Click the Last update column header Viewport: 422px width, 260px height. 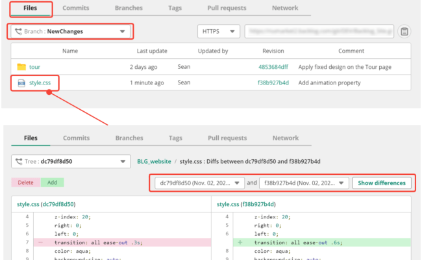point(152,51)
